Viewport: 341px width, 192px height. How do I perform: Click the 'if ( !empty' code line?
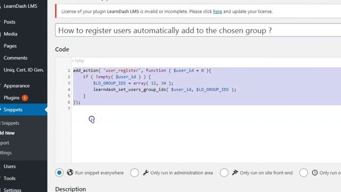click(x=117, y=77)
